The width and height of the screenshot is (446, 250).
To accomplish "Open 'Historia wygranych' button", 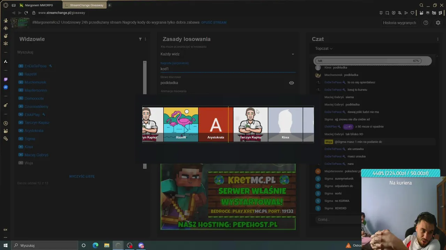I will tap(399, 23).
